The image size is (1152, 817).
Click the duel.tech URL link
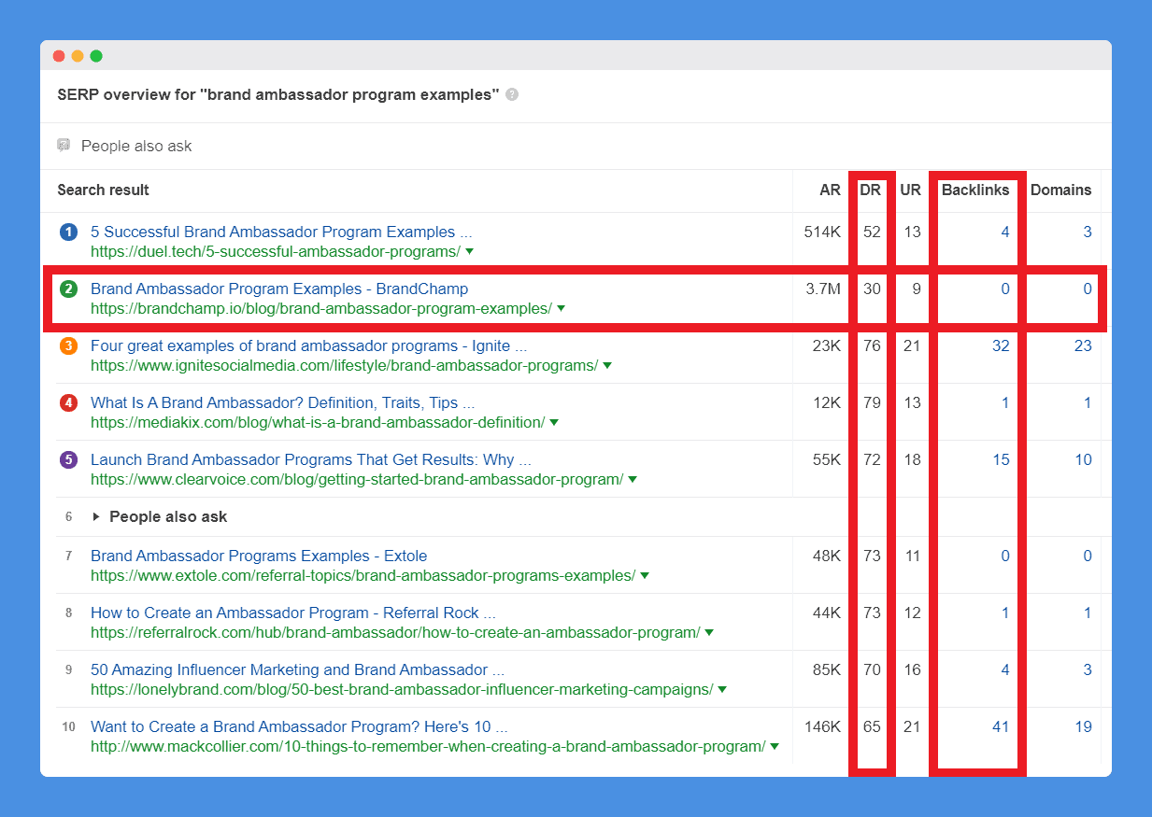click(x=276, y=252)
